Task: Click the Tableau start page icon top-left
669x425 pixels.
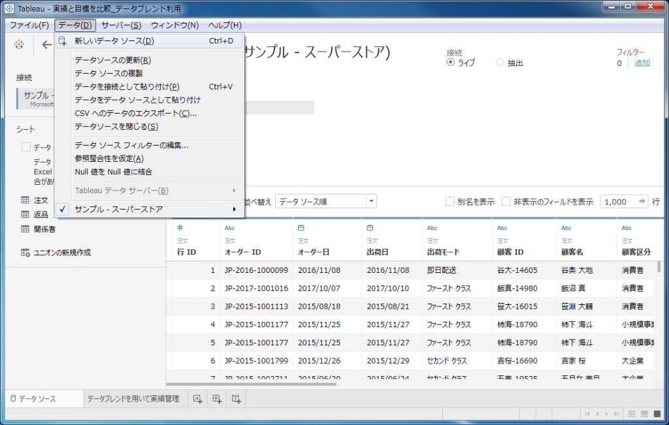Action: point(18,44)
